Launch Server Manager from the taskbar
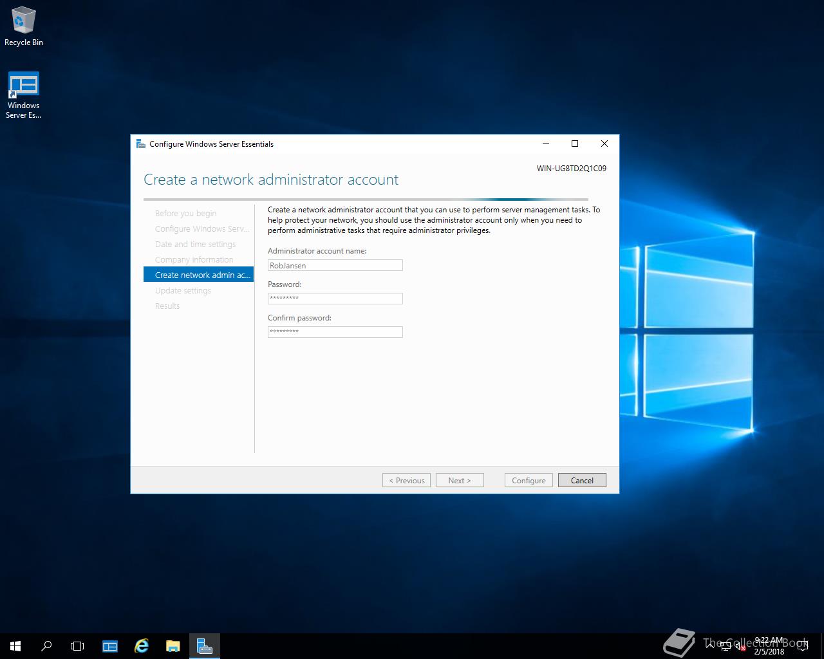 pyautogui.click(x=110, y=646)
